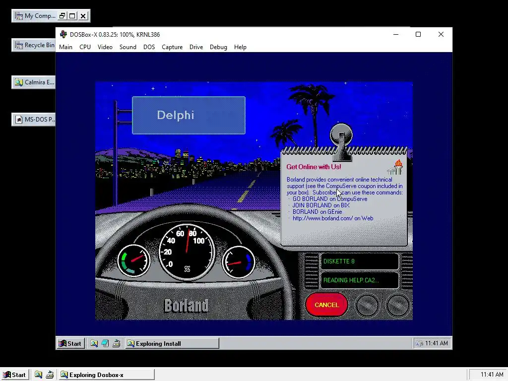Open the Main menu in DOSBox-X
The image size is (508, 381).
coord(65,47)
